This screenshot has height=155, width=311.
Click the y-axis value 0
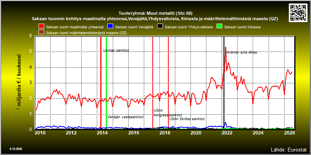(31, 129)
